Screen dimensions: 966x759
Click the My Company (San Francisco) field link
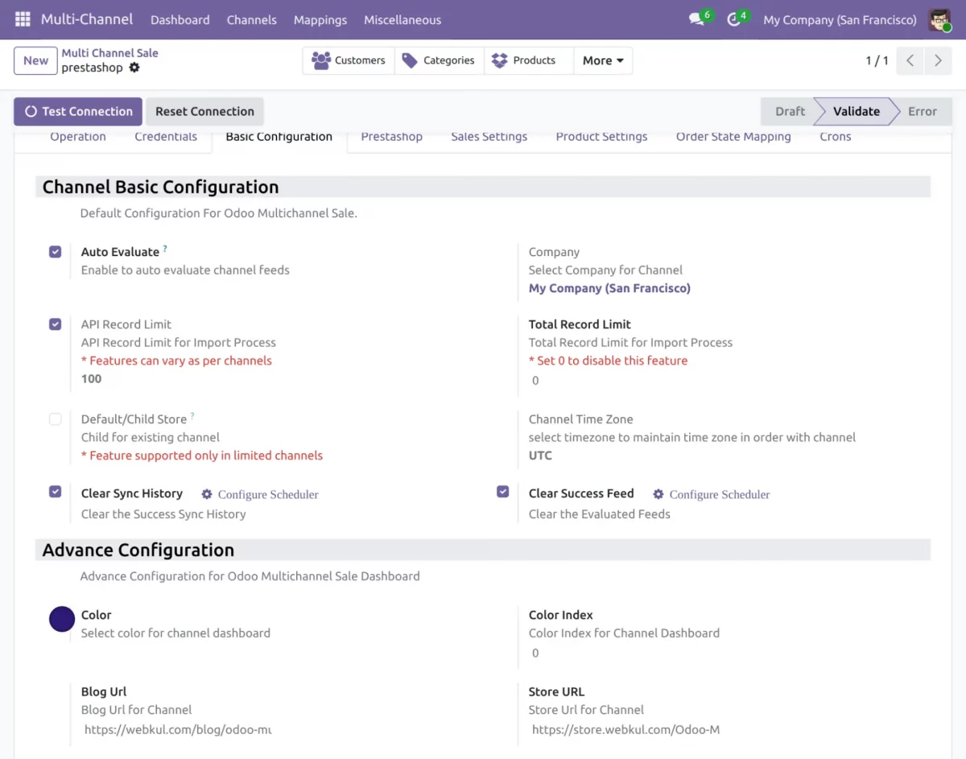pyautogui.click(x=609, y=288)
